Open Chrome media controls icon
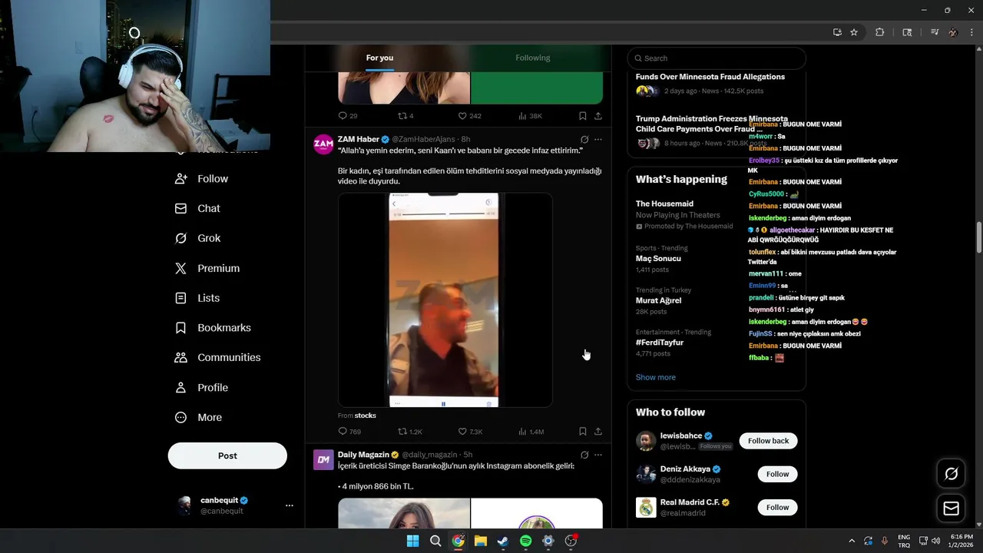Screen dimensions: 983x553 click(x=935, y=32)
